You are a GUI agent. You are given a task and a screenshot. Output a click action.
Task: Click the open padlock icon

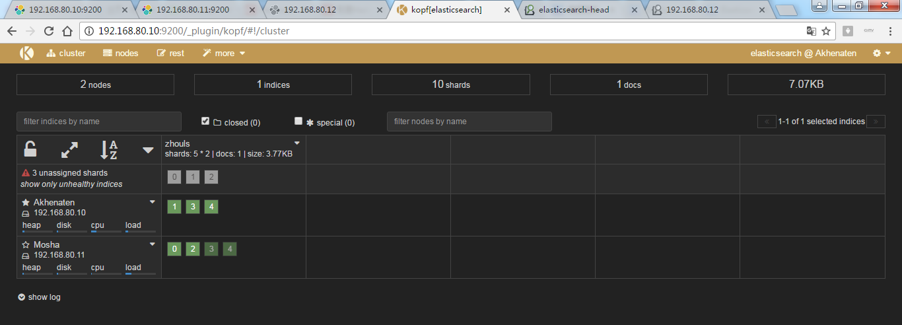pos(30,149)
